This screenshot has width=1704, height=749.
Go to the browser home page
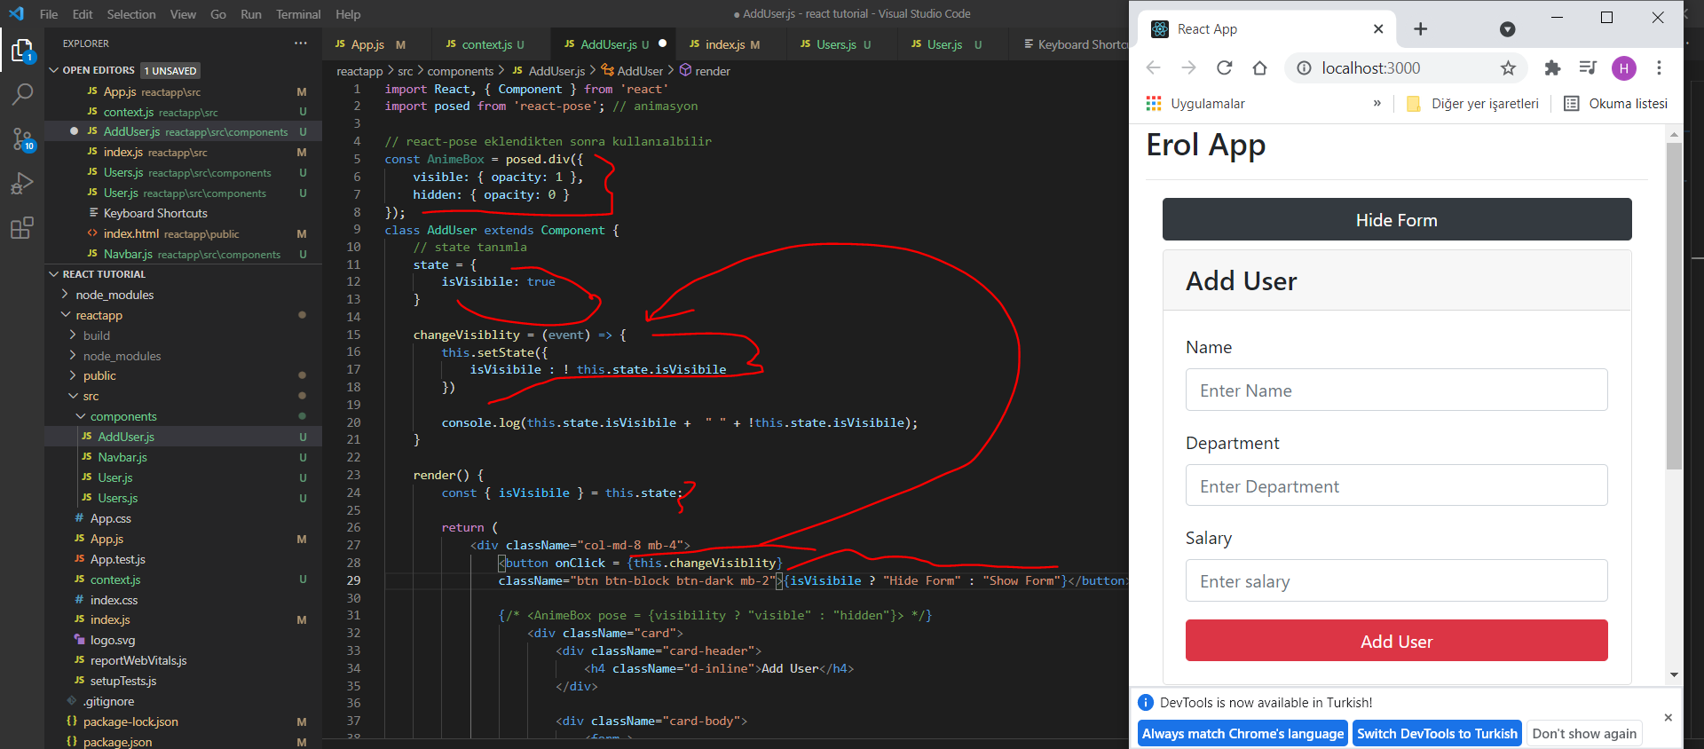(x=1259, y=68)
